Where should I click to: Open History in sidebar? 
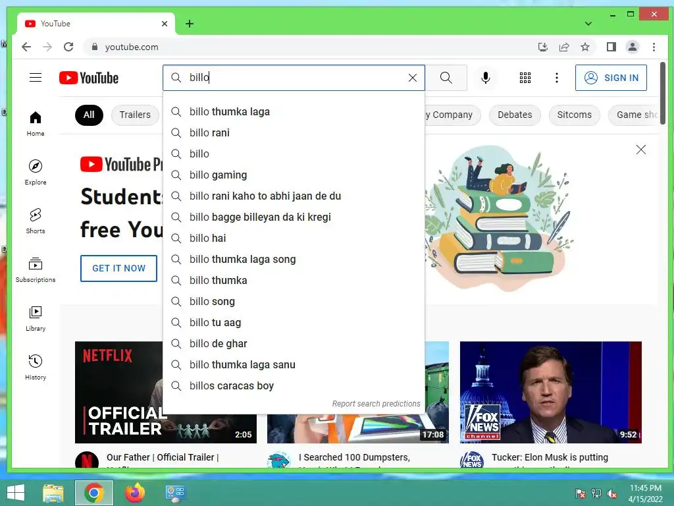[x=36, y=367]
